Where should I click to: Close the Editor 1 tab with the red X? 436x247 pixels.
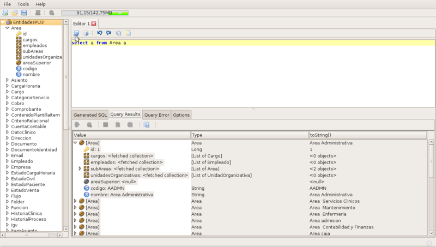click(94, 23)
